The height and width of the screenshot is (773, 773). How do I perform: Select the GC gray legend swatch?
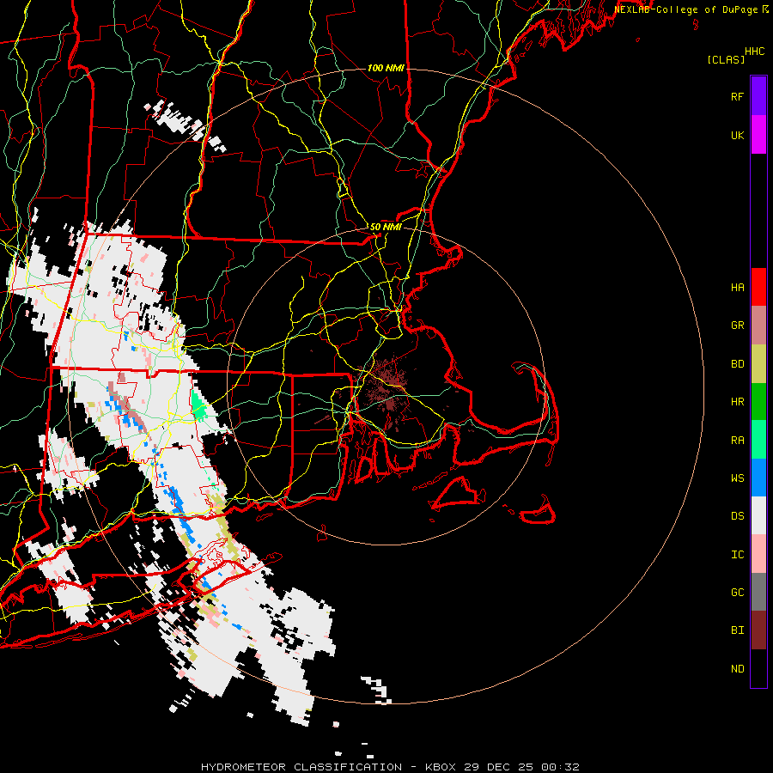pyautogui.click(x=758, y=592)
